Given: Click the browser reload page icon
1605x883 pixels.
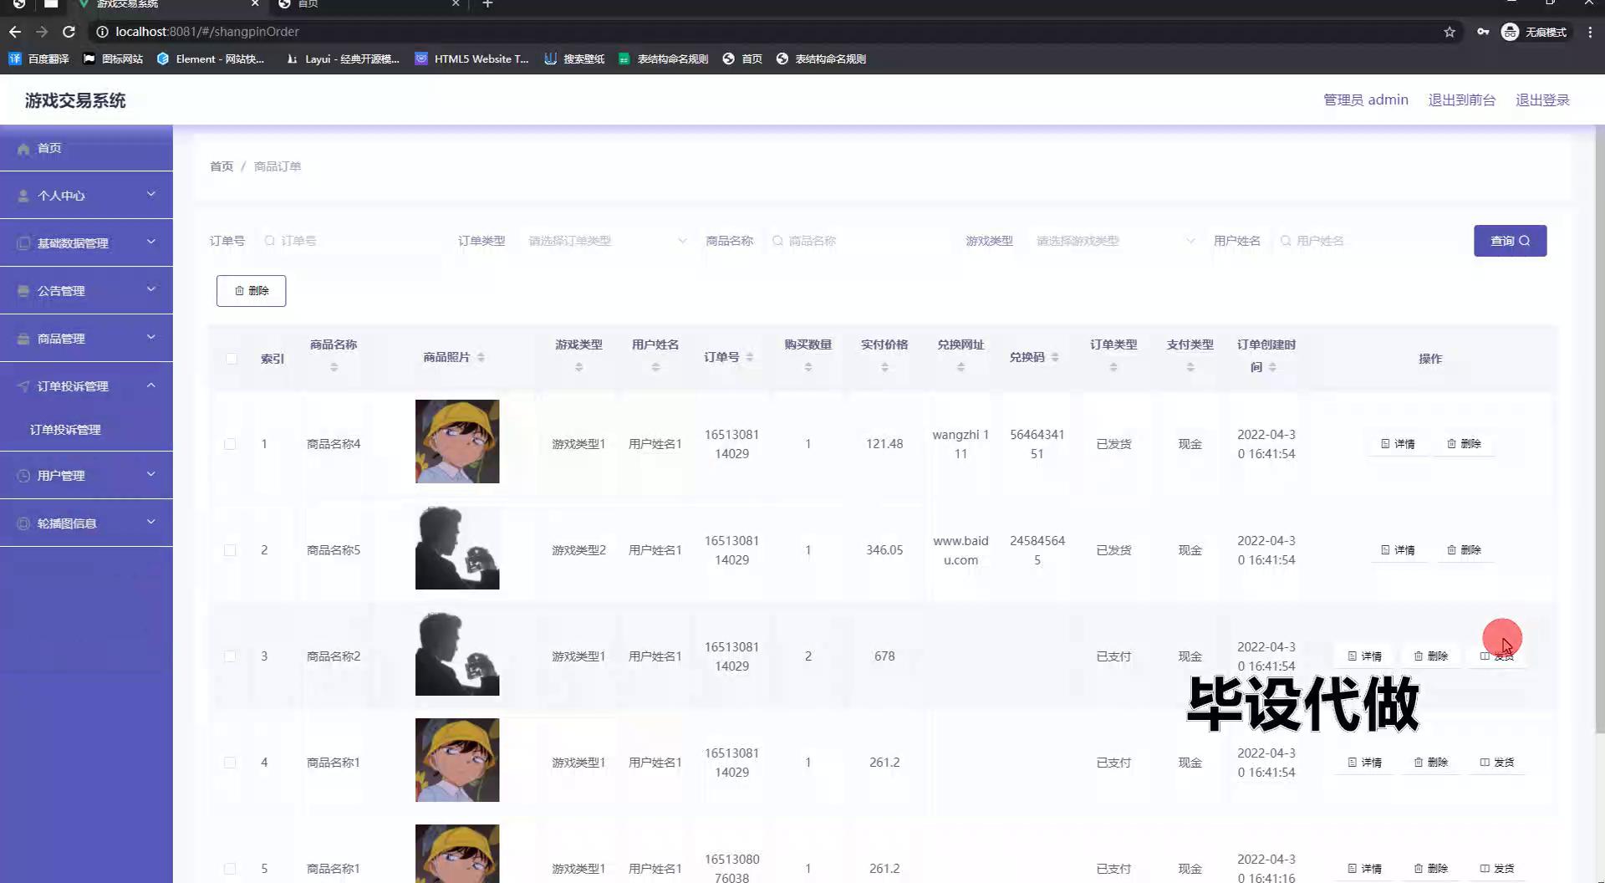Looking at the screenshot, I should click(69, 32).
